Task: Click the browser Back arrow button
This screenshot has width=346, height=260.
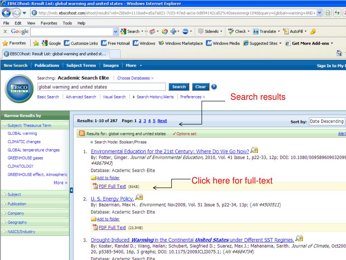Action: [6, 13]
